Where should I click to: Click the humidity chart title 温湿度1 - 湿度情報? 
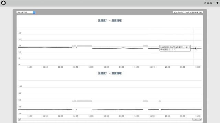pyautogui.click(x=110, y=73)
